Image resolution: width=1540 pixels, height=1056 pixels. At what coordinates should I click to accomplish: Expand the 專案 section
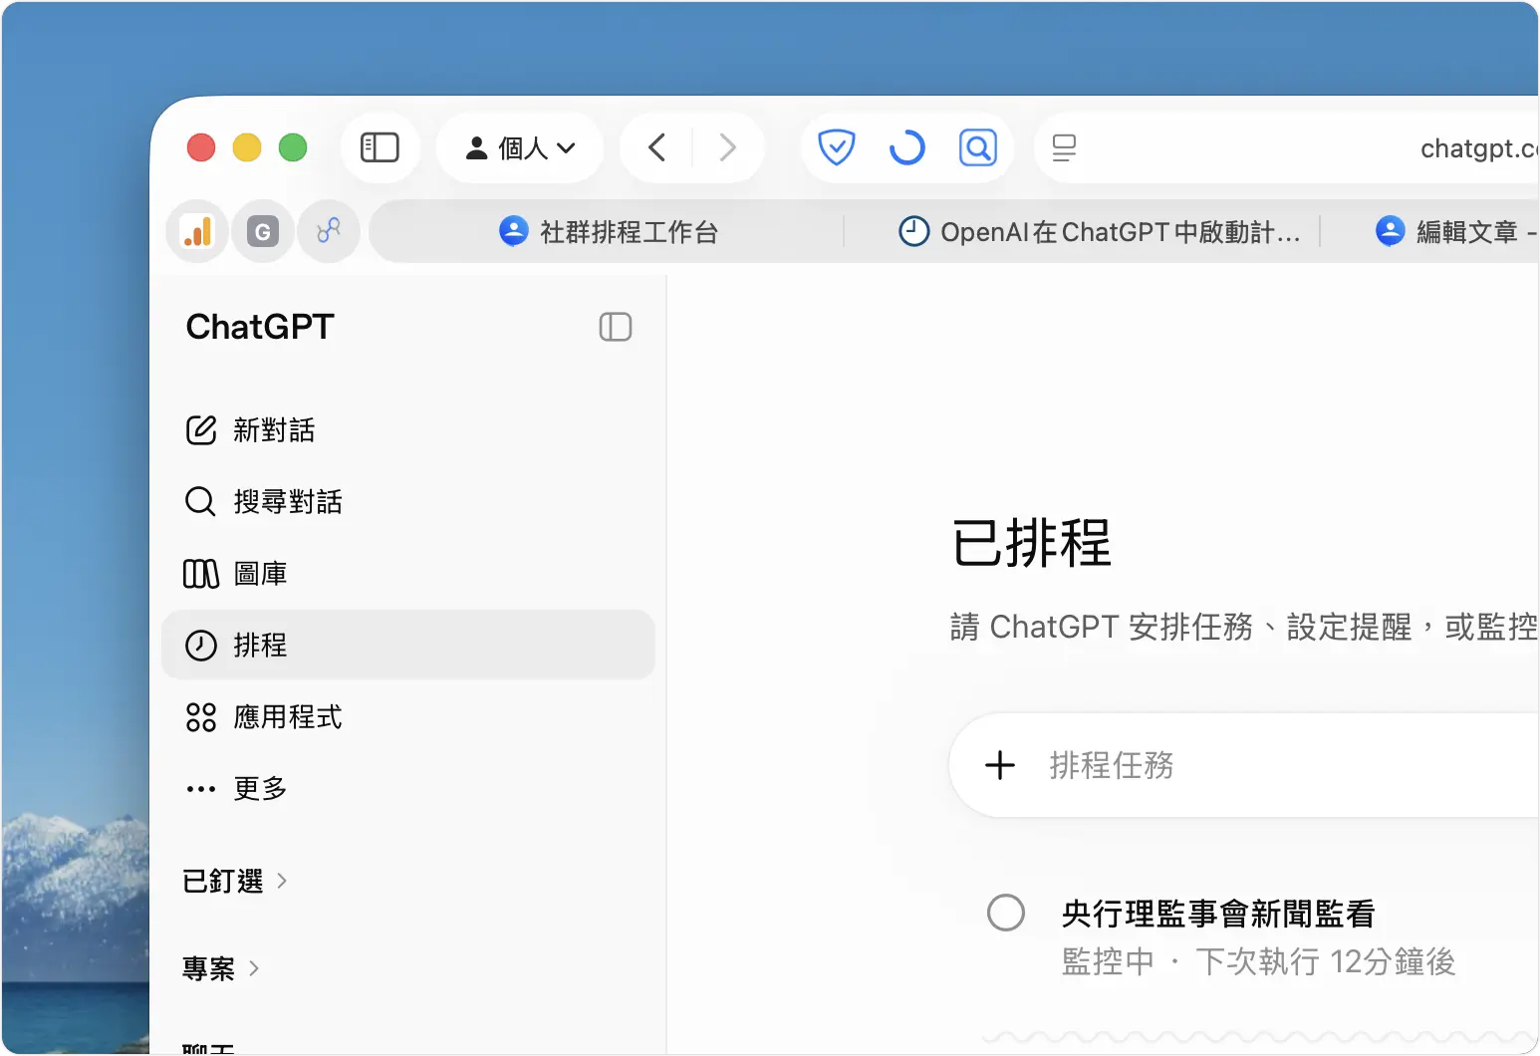coord(221,967)
